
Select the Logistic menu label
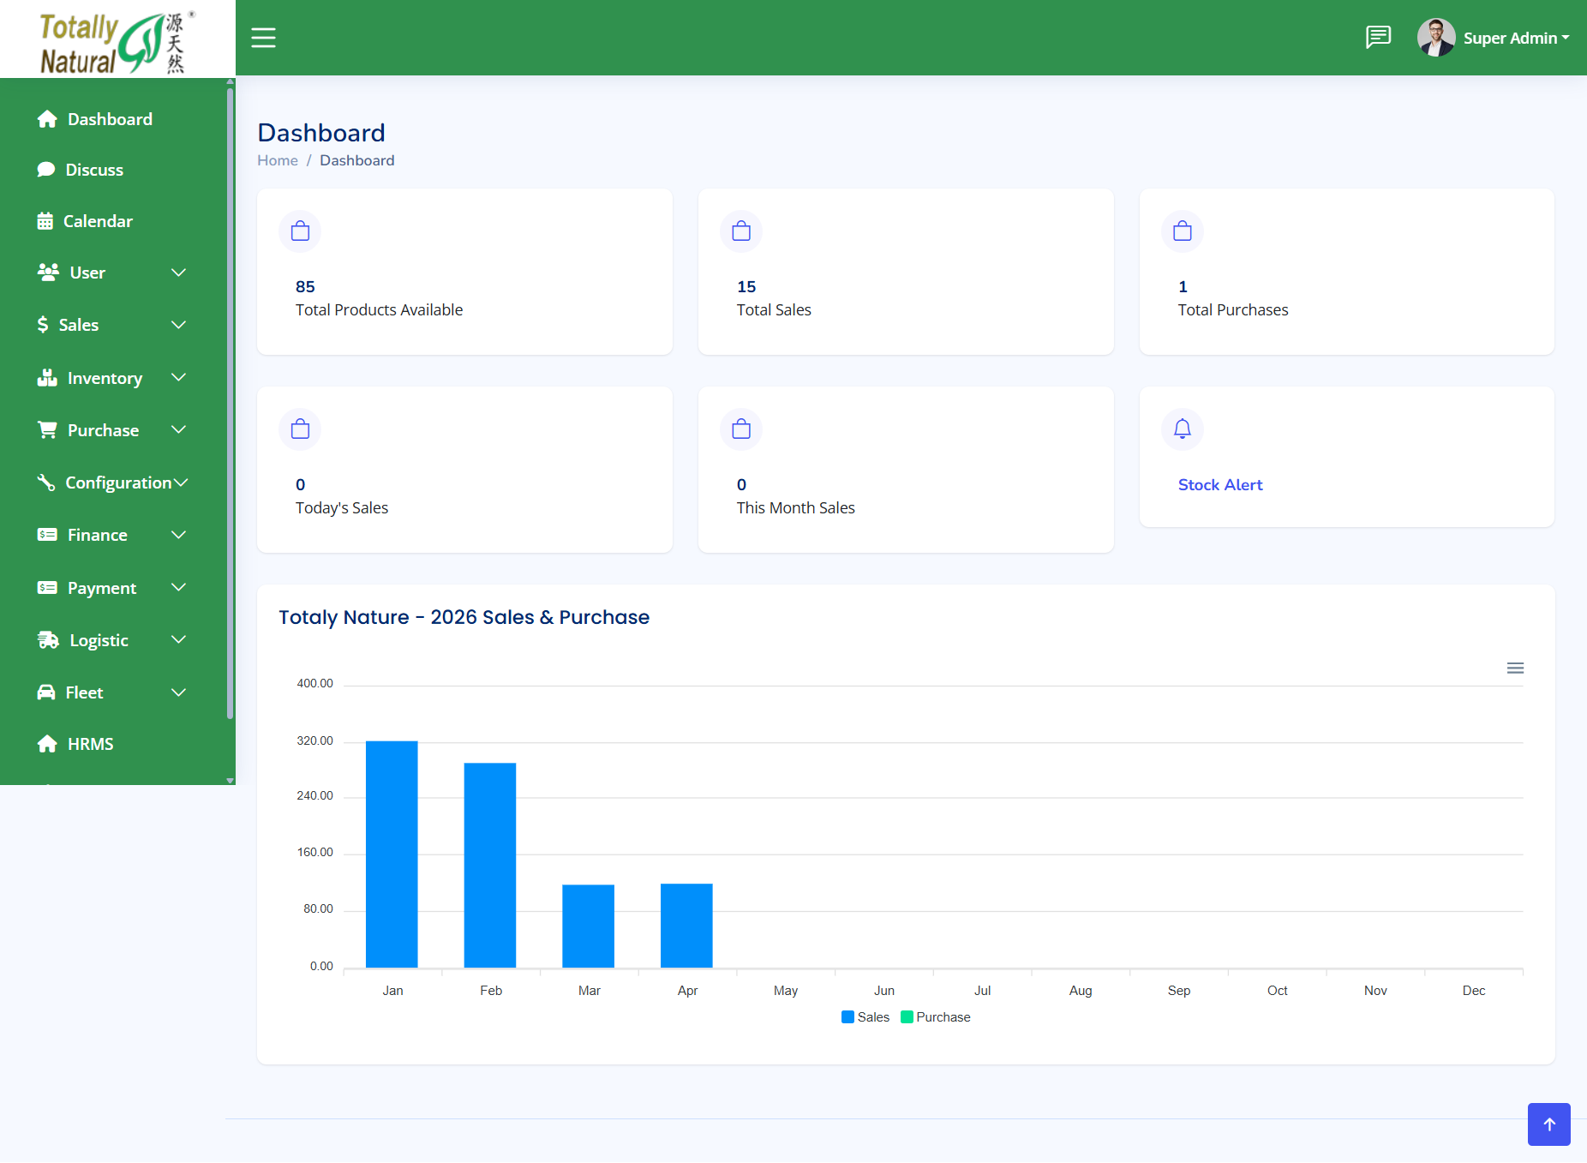[99, 640]
